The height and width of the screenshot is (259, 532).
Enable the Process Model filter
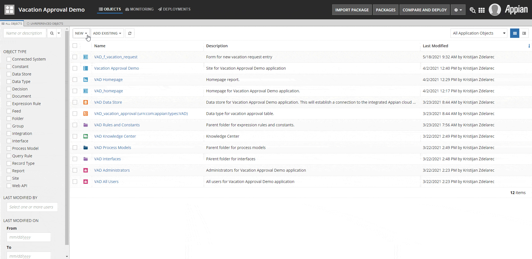point(9,148)
